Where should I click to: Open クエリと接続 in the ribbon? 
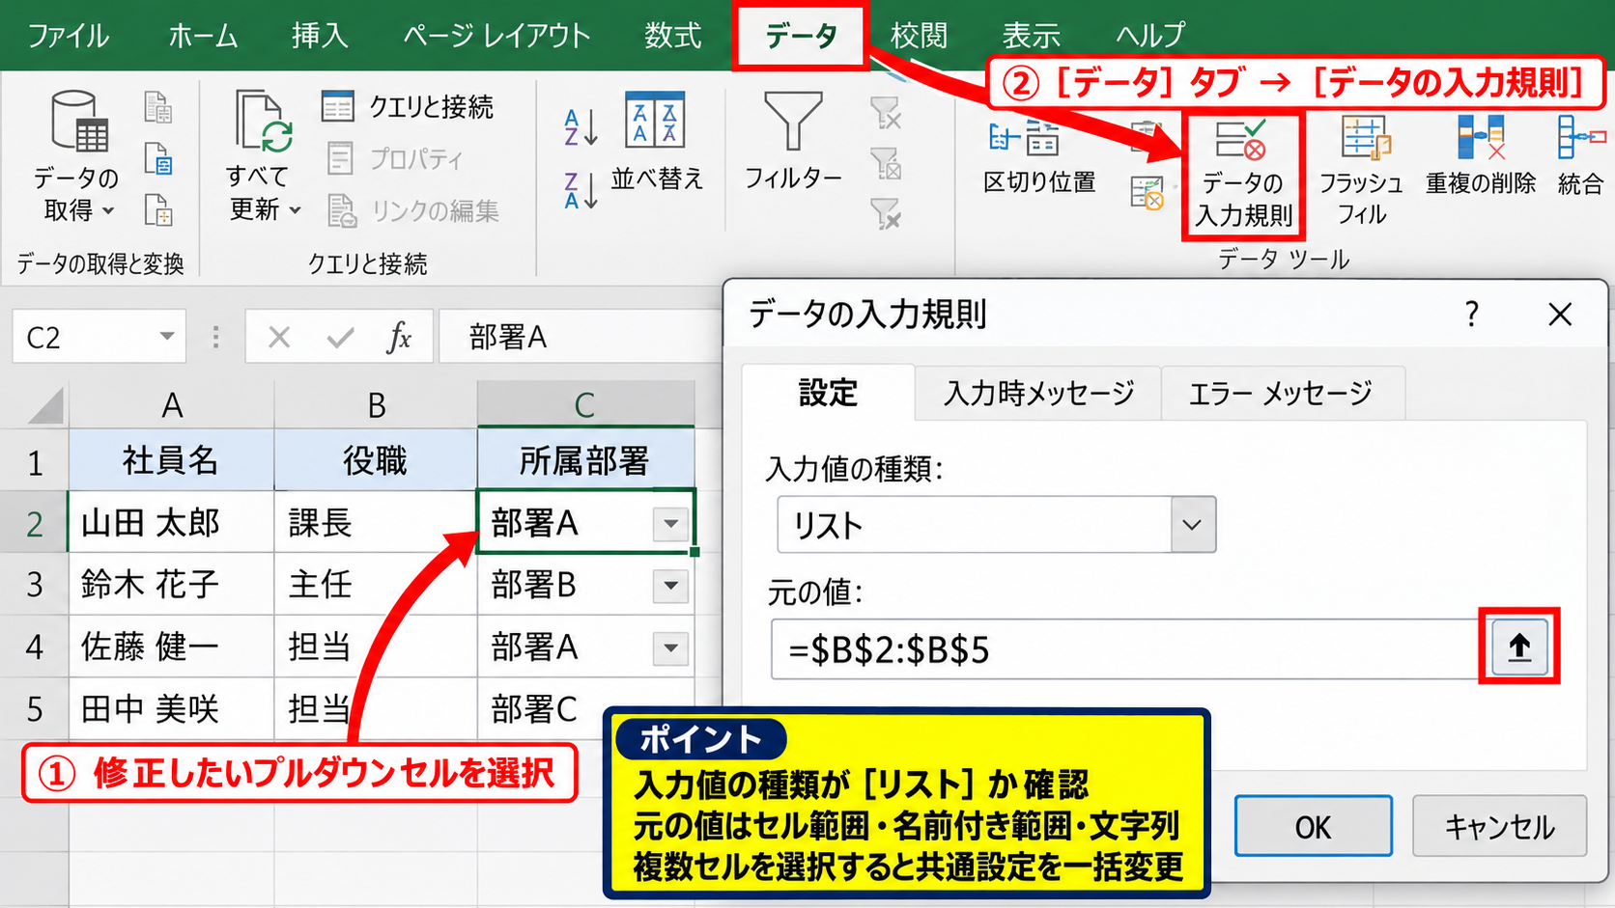point(408,106)
